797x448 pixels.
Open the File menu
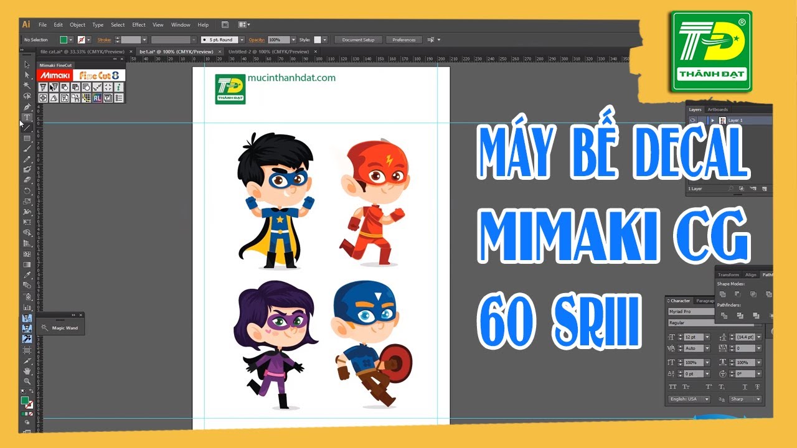coord(42,25)
